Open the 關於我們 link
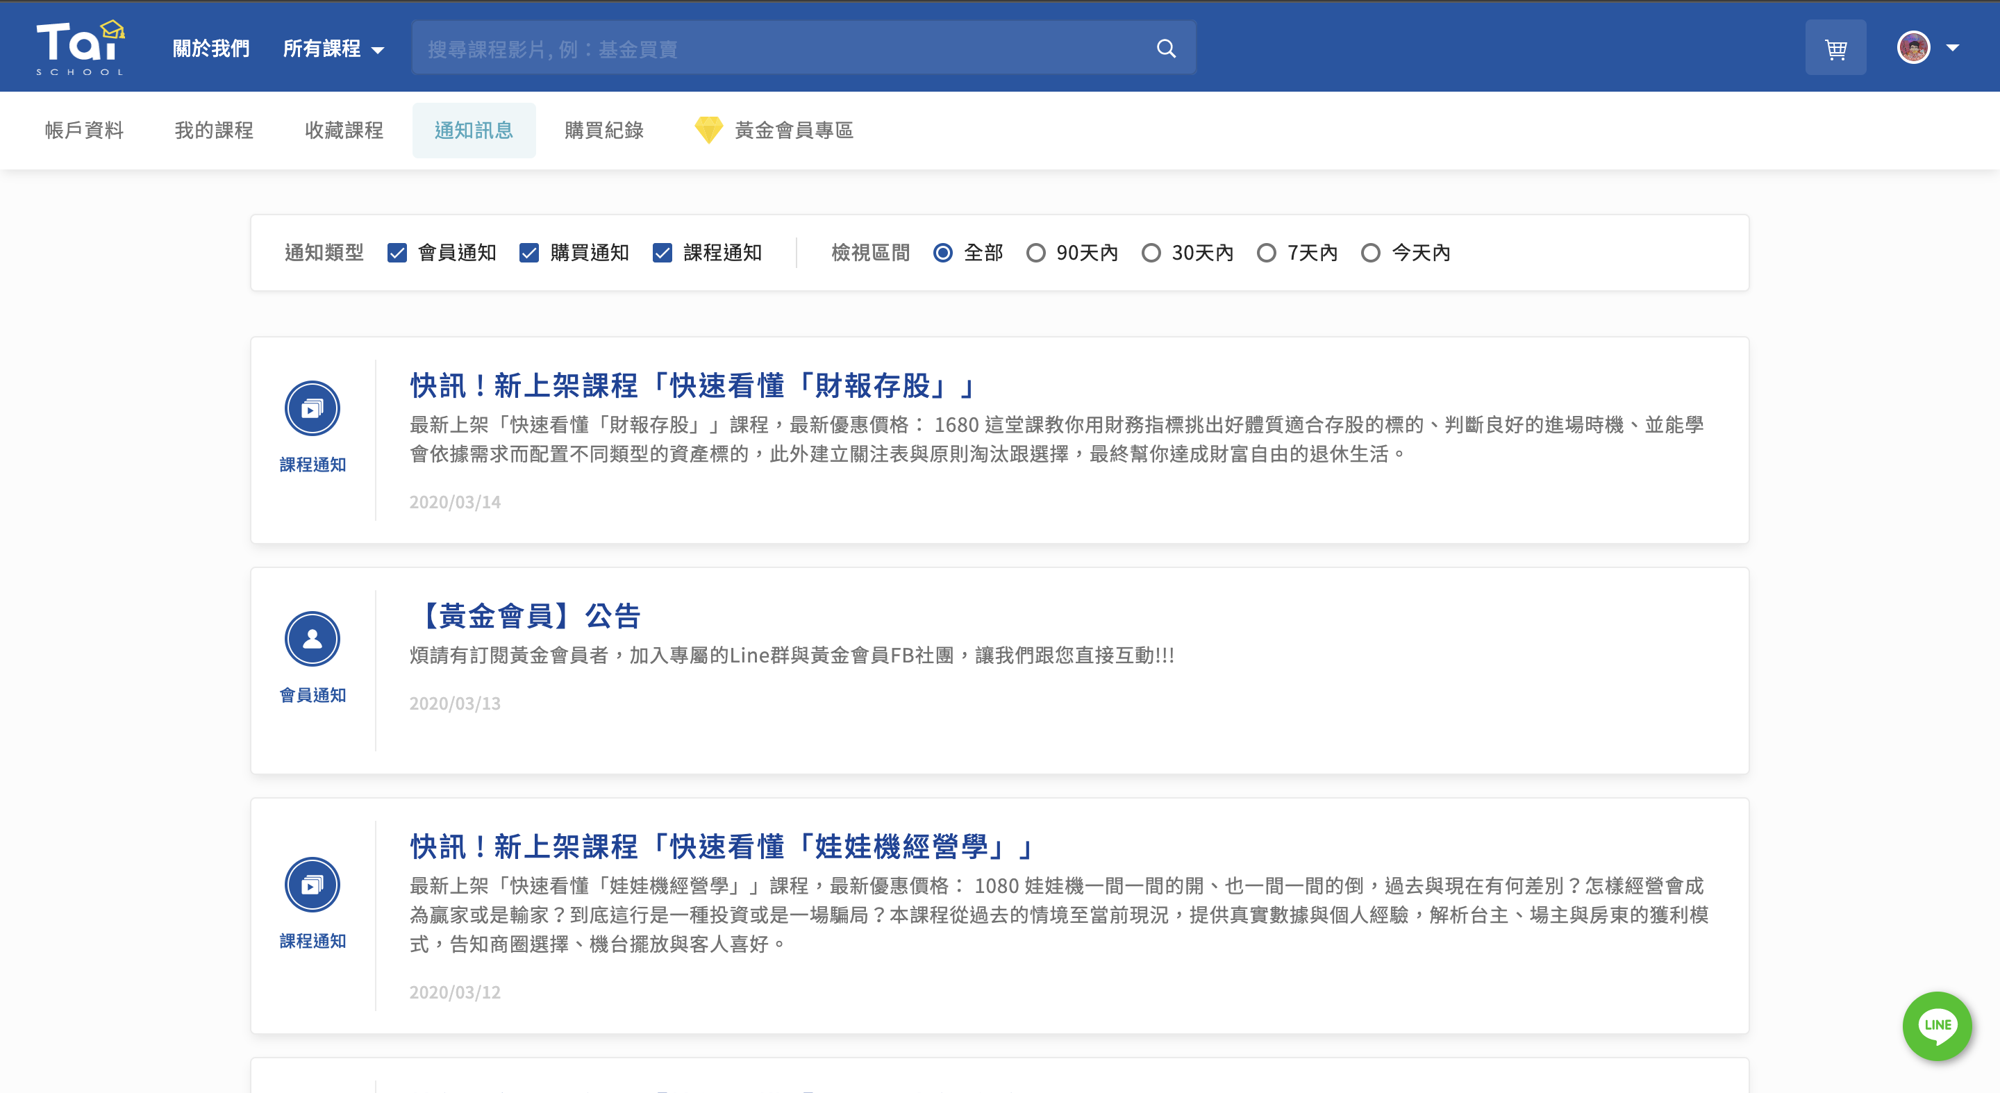Image resolution: width=2000 pixels, height=1093 pixels. click(x=210, y=49)
